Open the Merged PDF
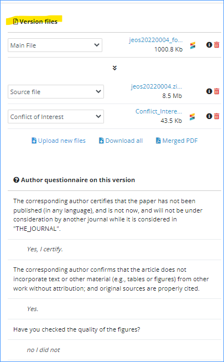This screenshot has width=224, height=362. coord(176,141)
